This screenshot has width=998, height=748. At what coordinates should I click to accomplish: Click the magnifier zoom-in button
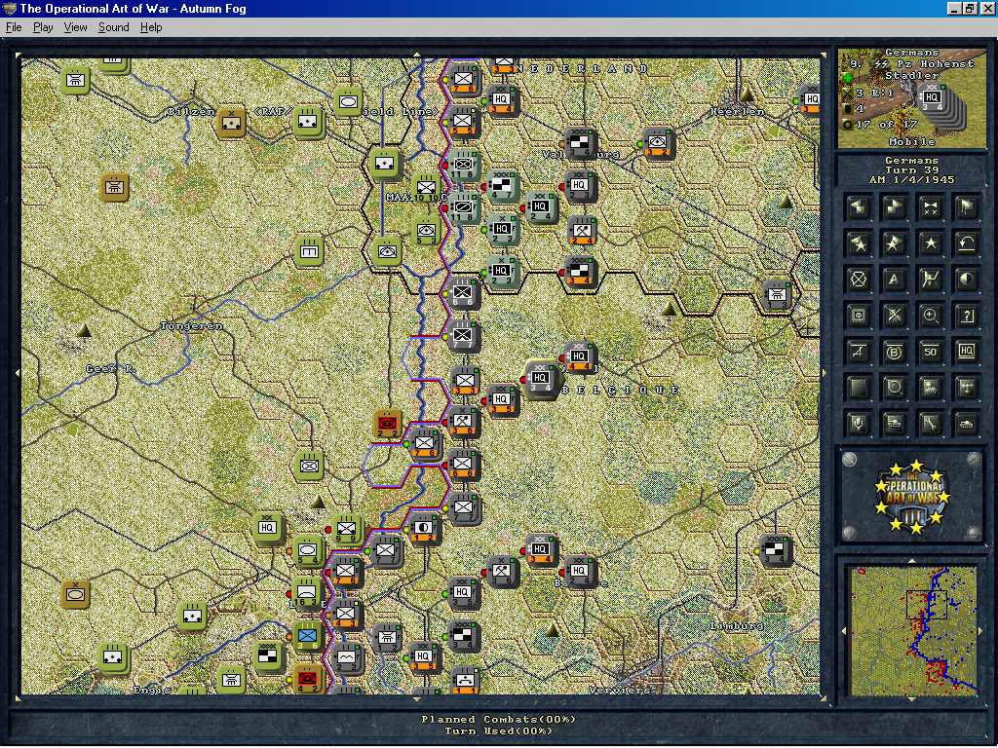931,317
